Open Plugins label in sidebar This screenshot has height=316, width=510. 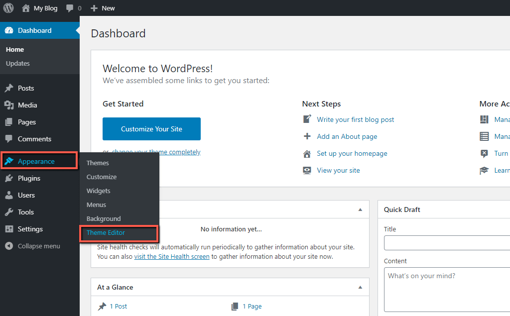tap(29, 178)
